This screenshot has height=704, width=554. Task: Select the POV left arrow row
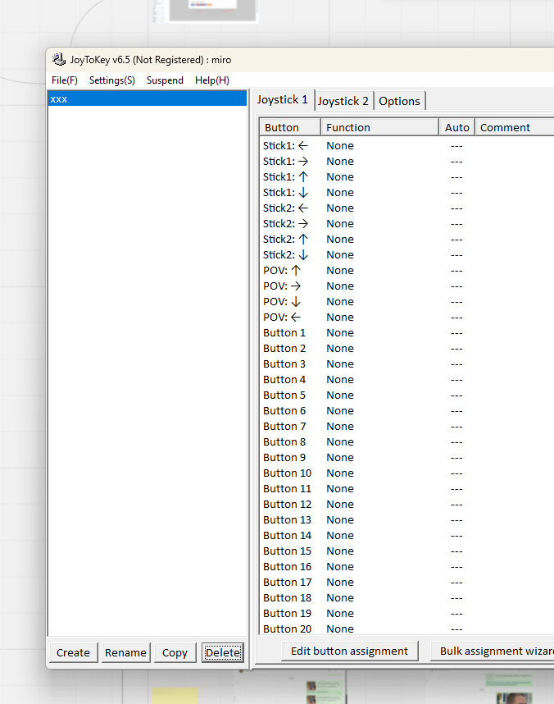[406, 317]
